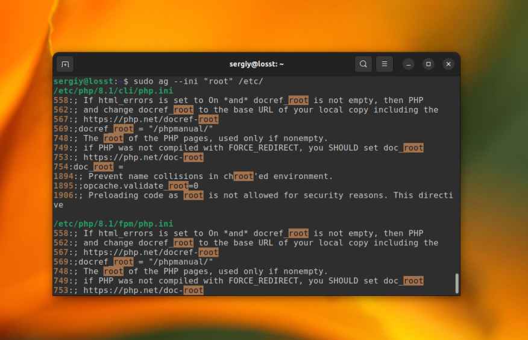This screenshot has height=340, width=528.
Task: Click the terminal scrollbar thumb
Action: point(457,282)
